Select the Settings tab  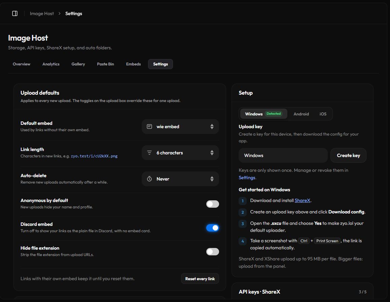161,64
